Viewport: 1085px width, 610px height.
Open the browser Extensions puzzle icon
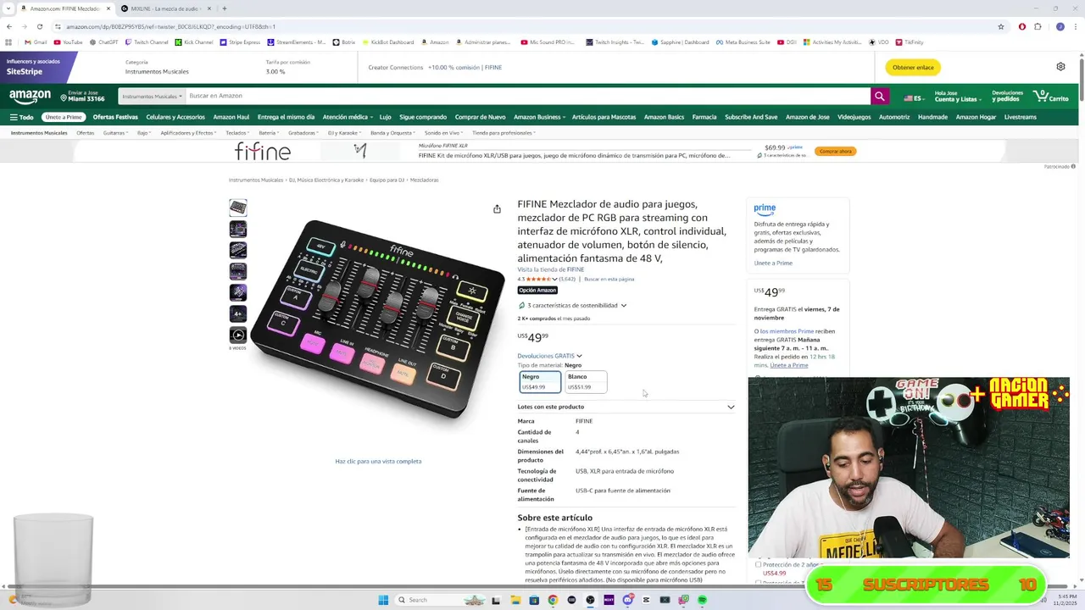click(x=1038, y=26)
